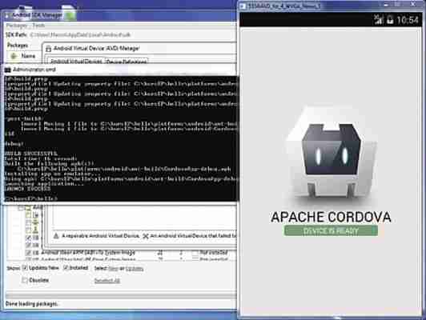Click the repairable AVD warning triangle icon
The width and height of the screenshot is (426, 320).
(56, 236)
